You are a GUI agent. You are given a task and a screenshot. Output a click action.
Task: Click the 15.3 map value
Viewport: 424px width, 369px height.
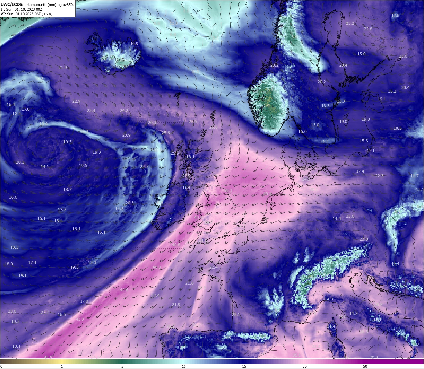click(x=364, y=141)
